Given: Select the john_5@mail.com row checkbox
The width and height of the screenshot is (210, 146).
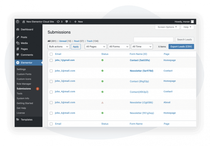Looking at the screenshot, I should (51, 103).
